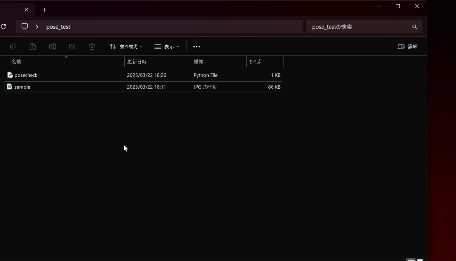Switch to large icons view at bottom-right
This screenshot has width=456, height=261.
click(420, 260)
